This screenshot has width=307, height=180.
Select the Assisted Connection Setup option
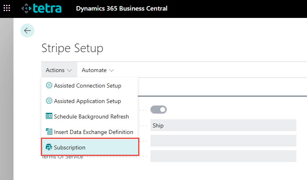[87, 86]
